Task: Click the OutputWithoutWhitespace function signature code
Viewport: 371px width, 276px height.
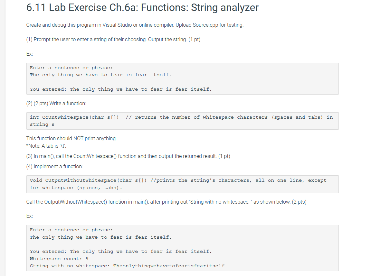Action: [x=88, y=180]
